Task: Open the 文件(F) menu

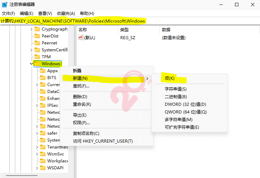Action: (8, 13)
